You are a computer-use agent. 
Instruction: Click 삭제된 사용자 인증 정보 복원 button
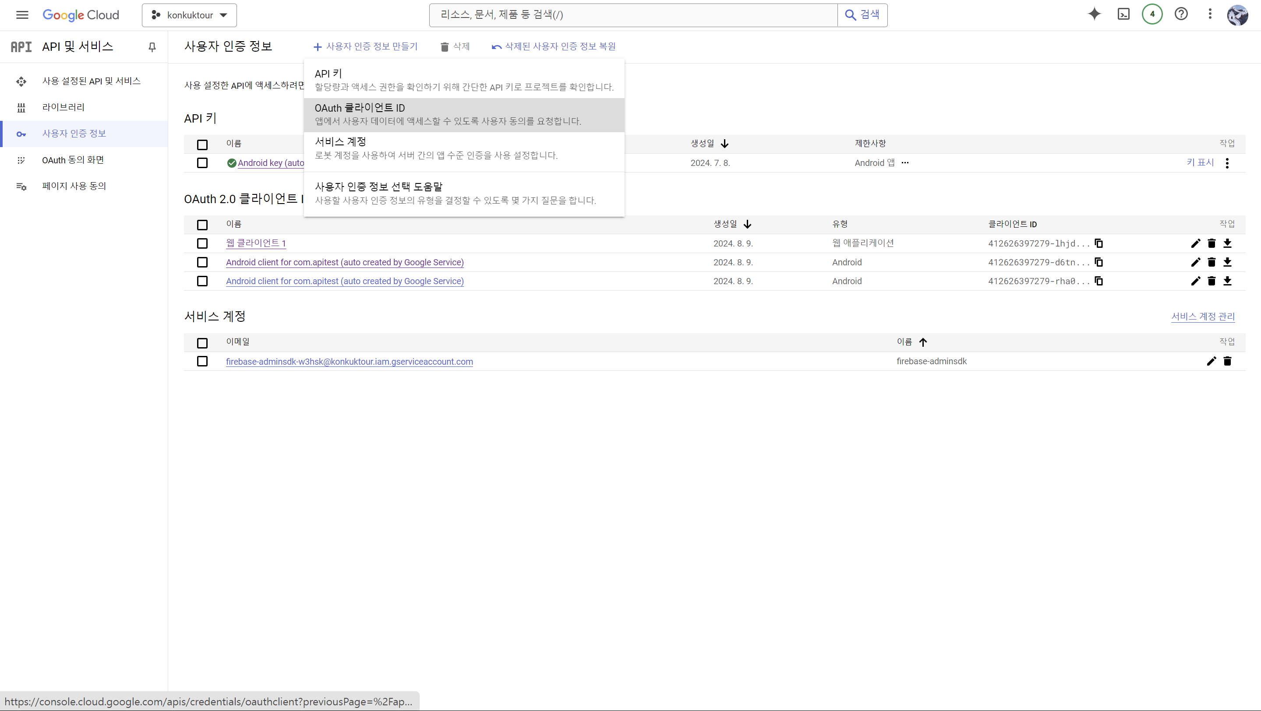click(x=554, y=46)
